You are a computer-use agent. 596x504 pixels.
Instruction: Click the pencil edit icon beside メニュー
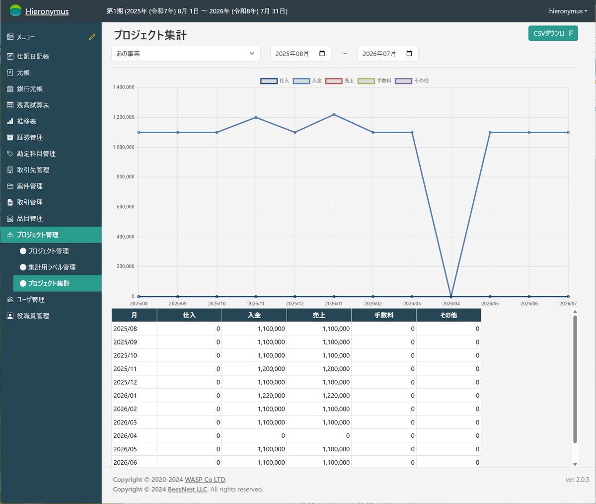[92, 37]
